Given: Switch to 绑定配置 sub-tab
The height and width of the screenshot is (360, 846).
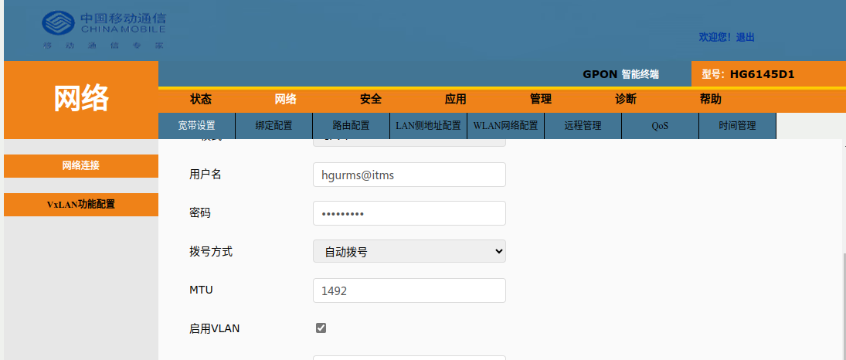Looking at the screenshot, I should pos(274,126).
